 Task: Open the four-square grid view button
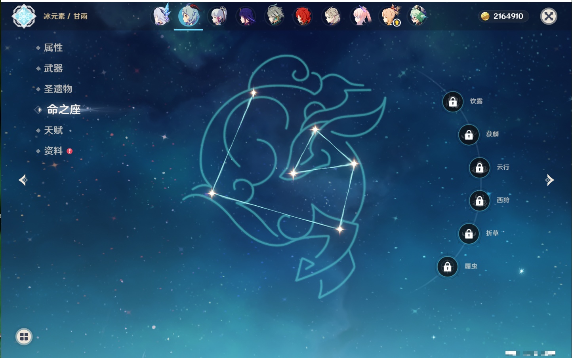[x=24, y=337]
